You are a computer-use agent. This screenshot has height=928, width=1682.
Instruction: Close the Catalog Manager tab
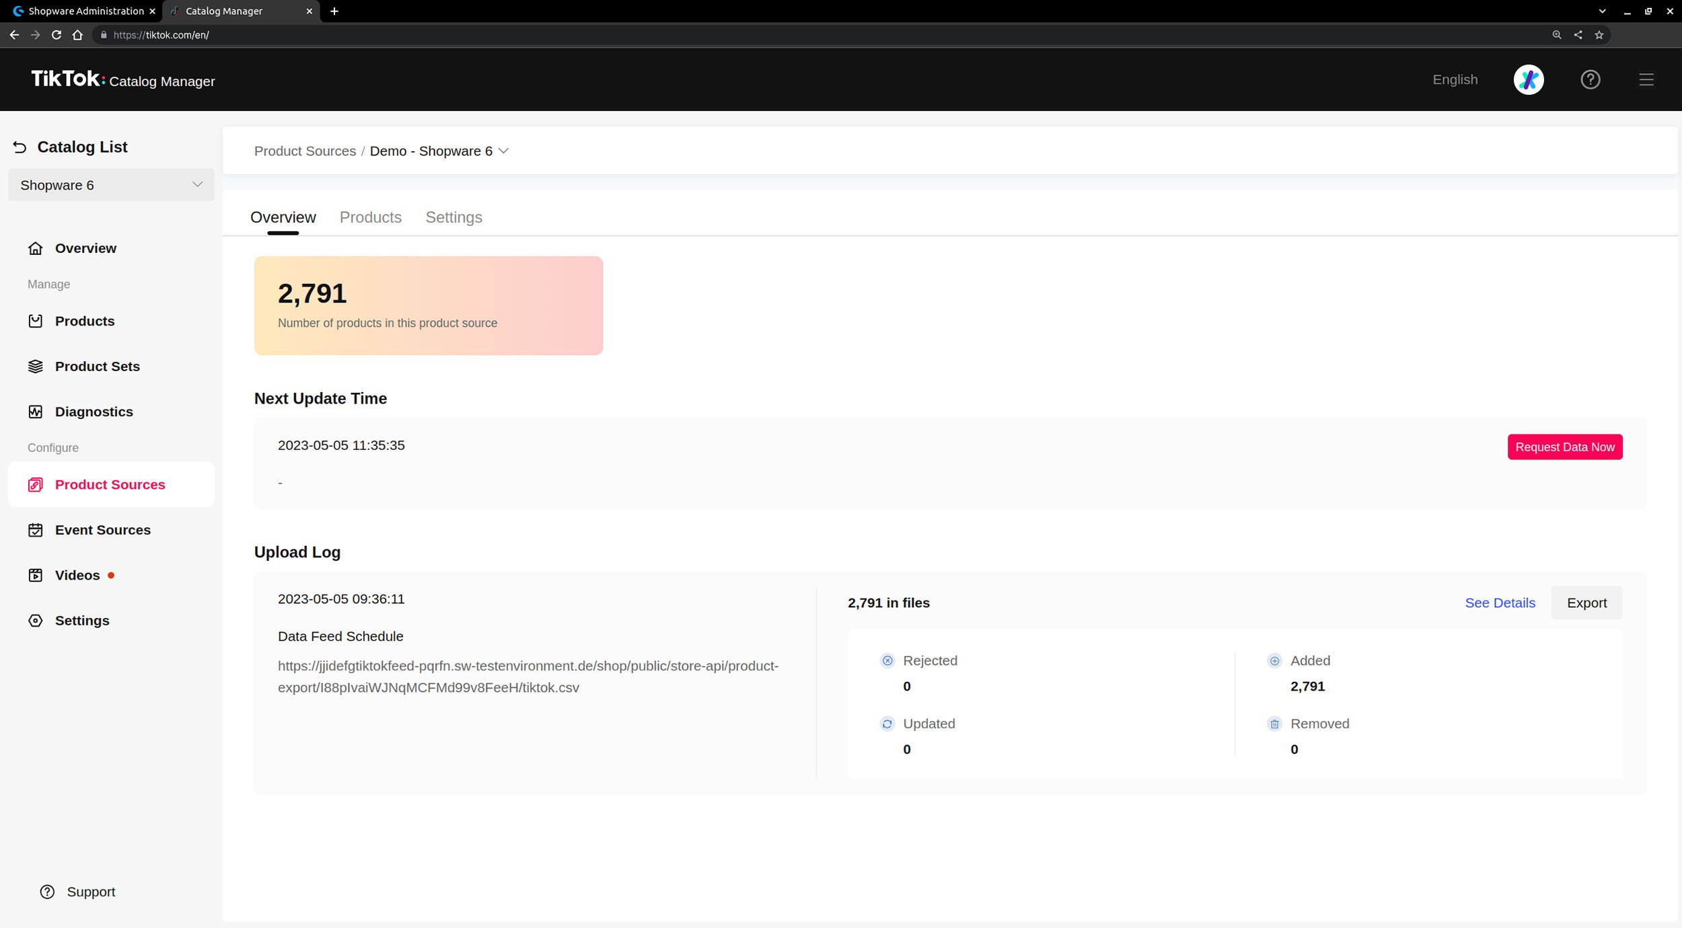(x=309, y=11)
